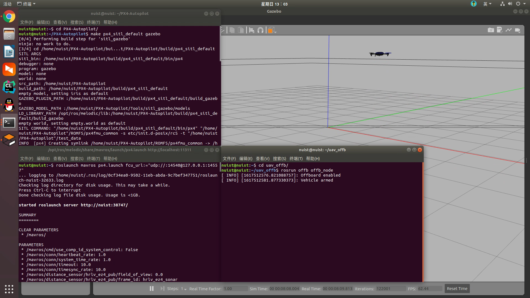
Task: Toggle the snap magnet tool
Action: pos(260,30)
